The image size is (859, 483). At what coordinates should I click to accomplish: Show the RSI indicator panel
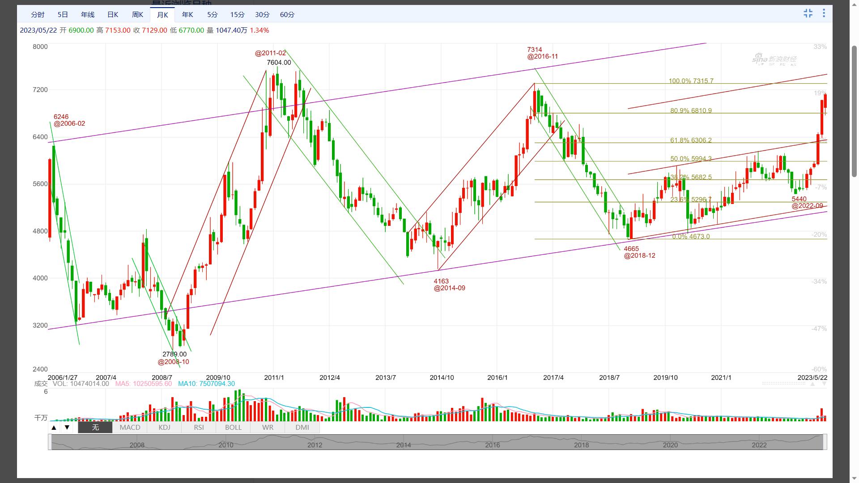click(x=199, y=428)
